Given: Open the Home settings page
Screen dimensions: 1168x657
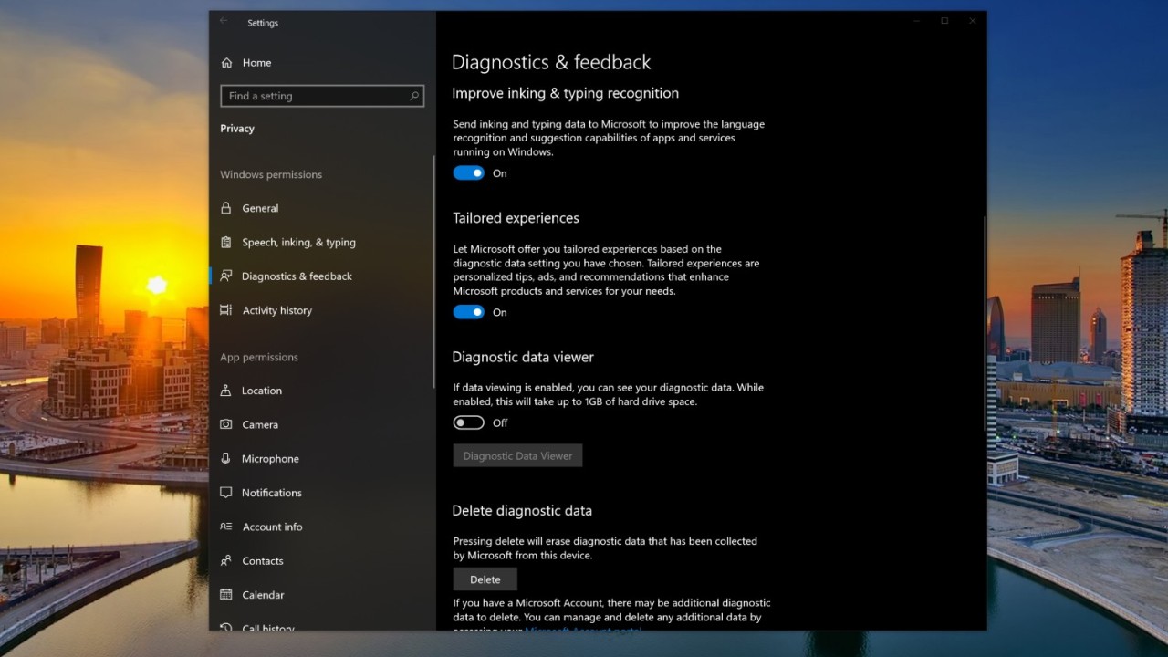Looking at the screenshot, I should (x=321, y=63).
